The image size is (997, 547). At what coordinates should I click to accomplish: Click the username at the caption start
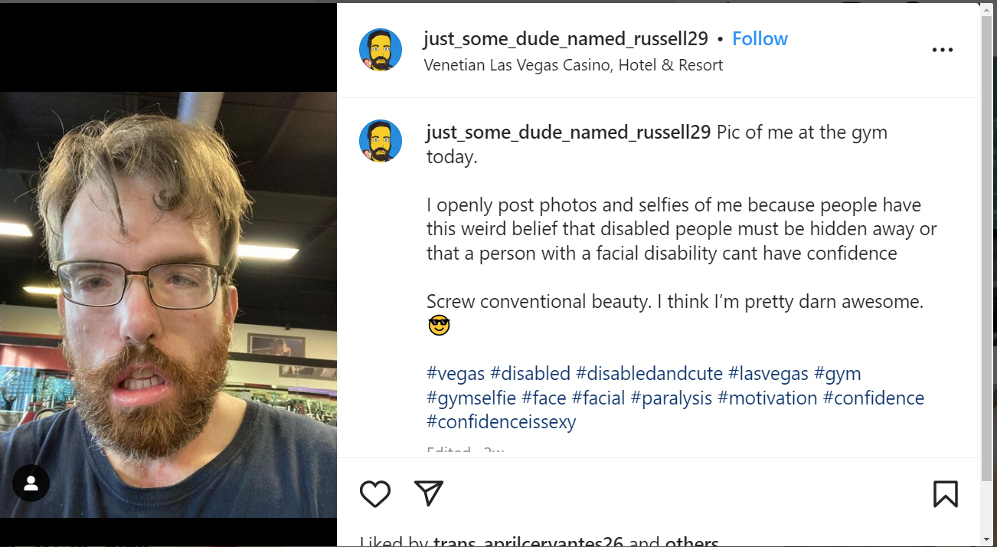(568, 132)
